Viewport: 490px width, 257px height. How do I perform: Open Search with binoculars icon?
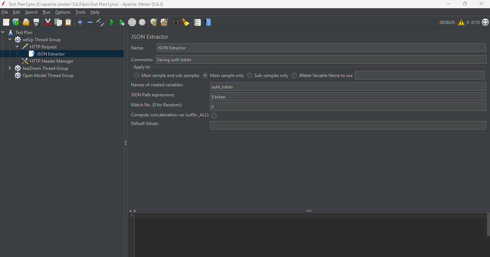pos(176,22)
